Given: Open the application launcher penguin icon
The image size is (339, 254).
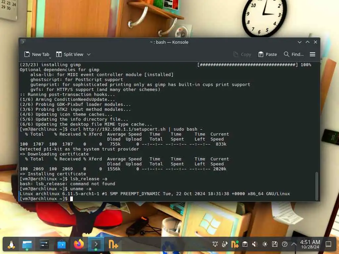Looking at the screenshot, I should tap(11, 244).
